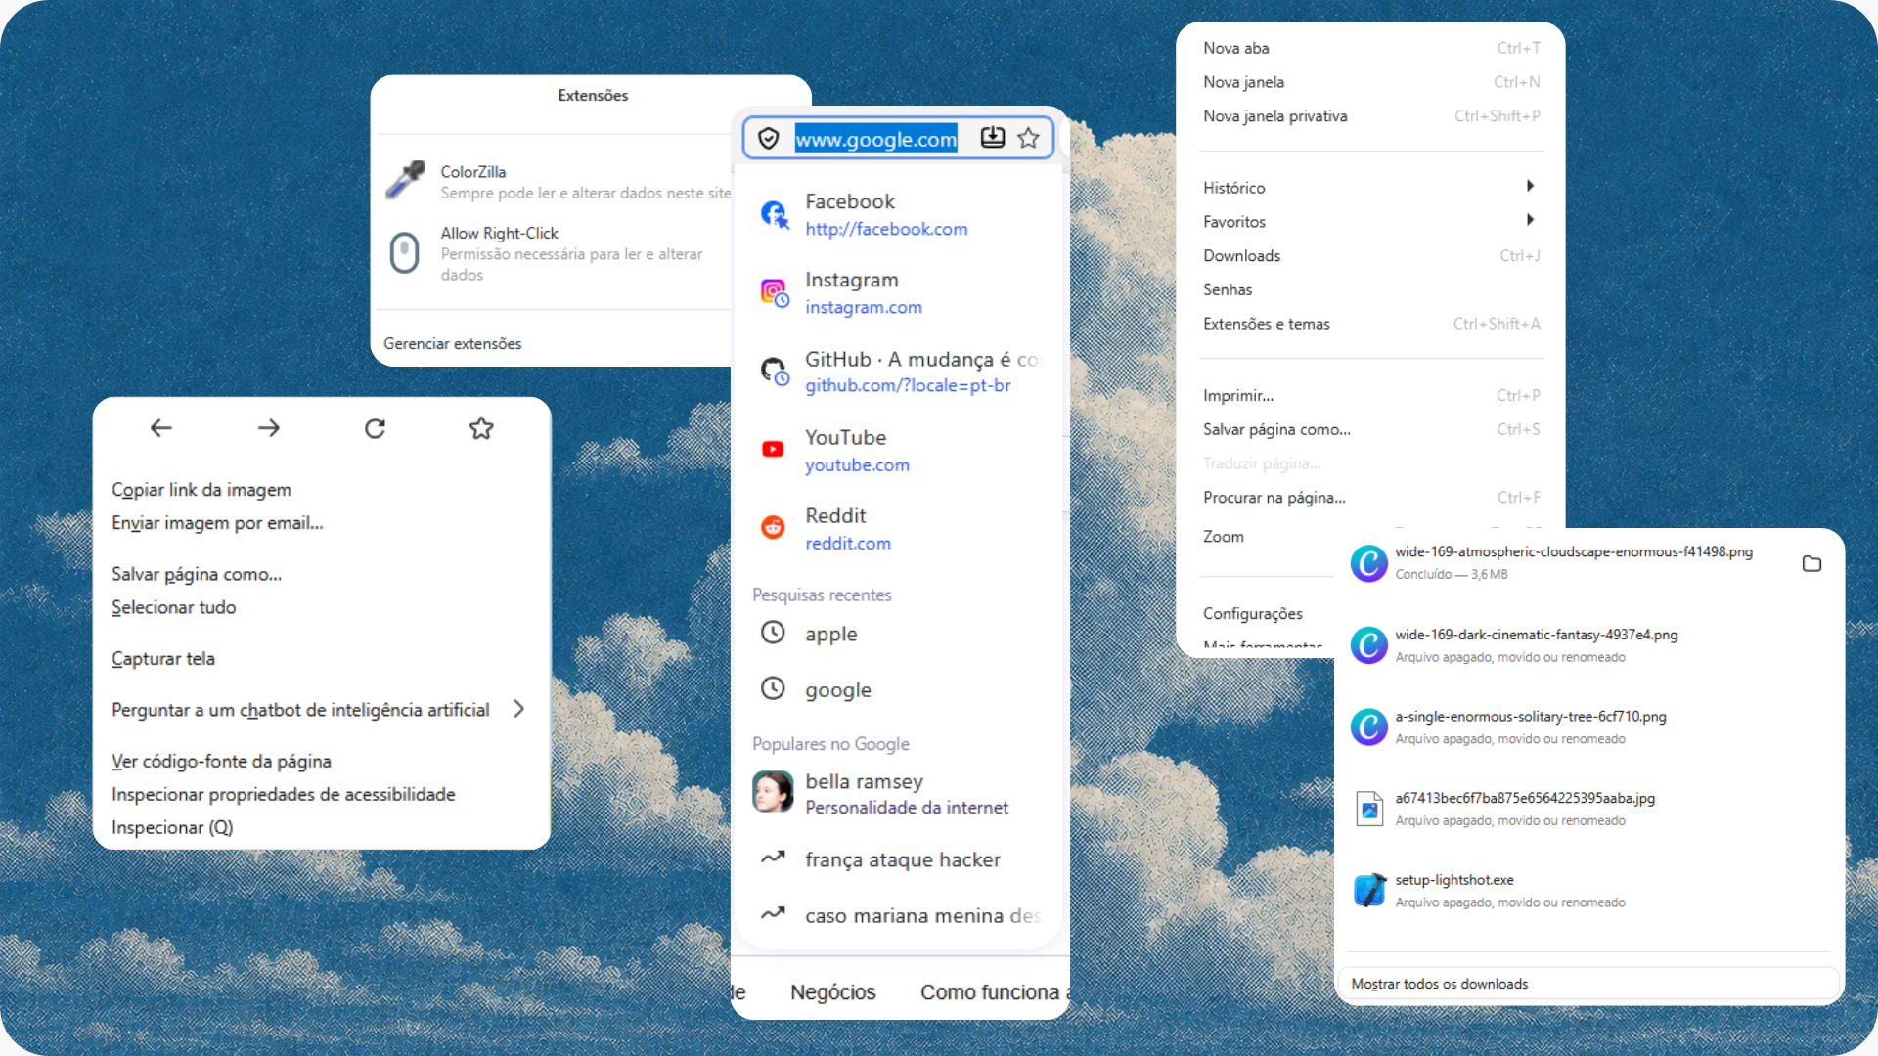The width and height of the screenshot is (1878, 1056).
Task: Expand the chatbot submenu chevron
Action: point(519,709)
